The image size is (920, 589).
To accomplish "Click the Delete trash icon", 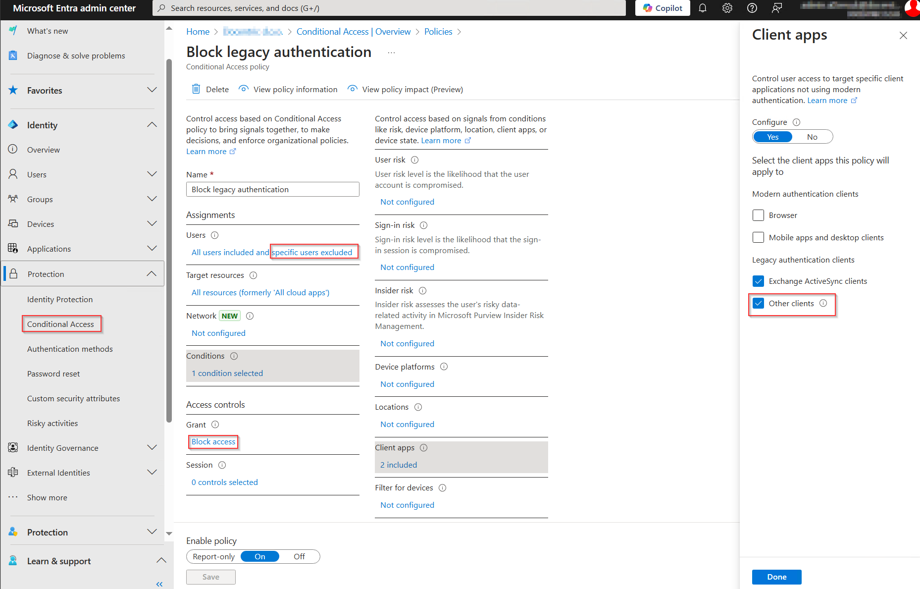I will coord(196,89).
